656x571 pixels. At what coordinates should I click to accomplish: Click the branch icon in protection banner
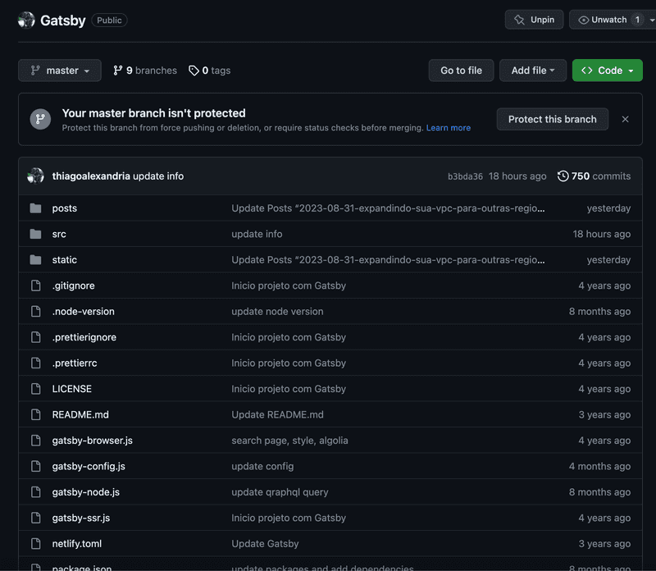coord(40,119)
